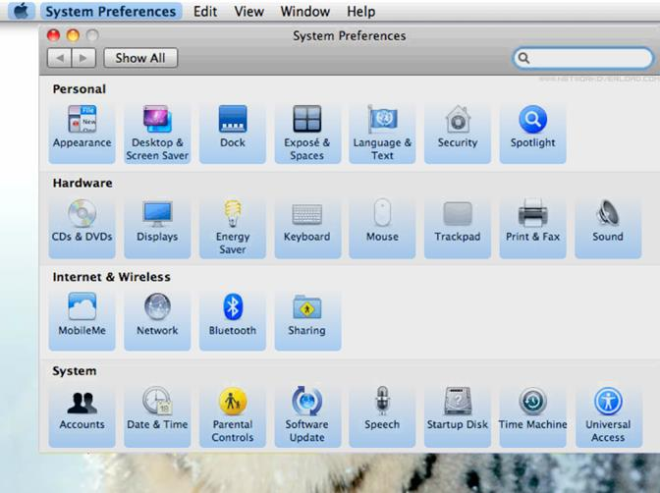Open the Help menu
660x493 pixels.
tap(360, 12)
